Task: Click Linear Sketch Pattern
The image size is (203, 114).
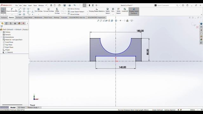Action: click(76, 12)
